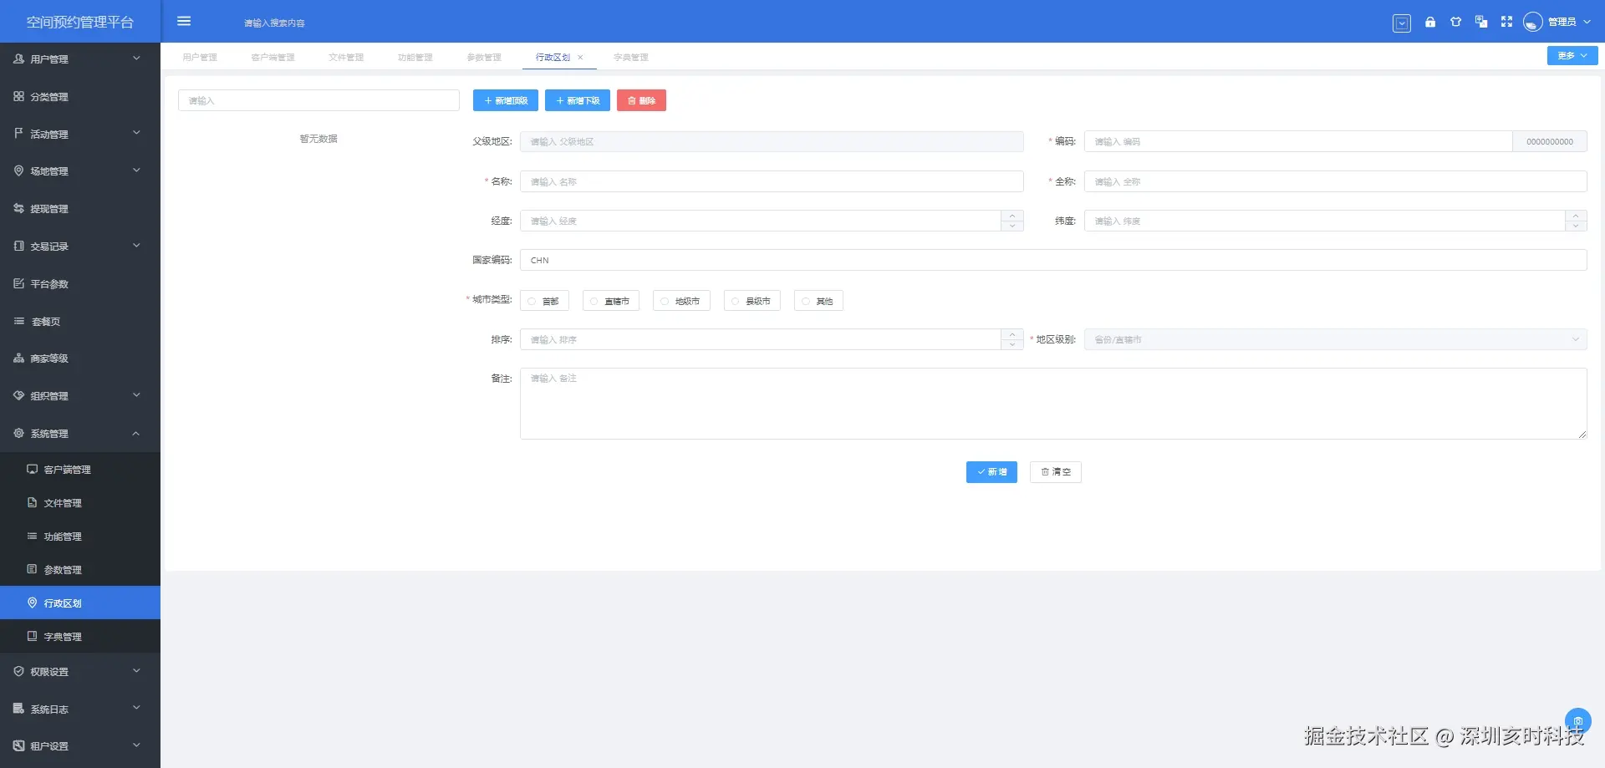The width and height of the screenshot is (1605, 768).
Task: Click the 备注 textarea
Action: pyautogui.click(x=1053, y=404)
